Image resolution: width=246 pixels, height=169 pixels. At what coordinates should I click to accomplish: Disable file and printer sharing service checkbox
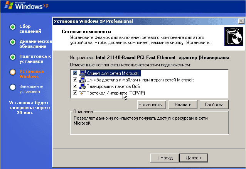click(75, 79)
